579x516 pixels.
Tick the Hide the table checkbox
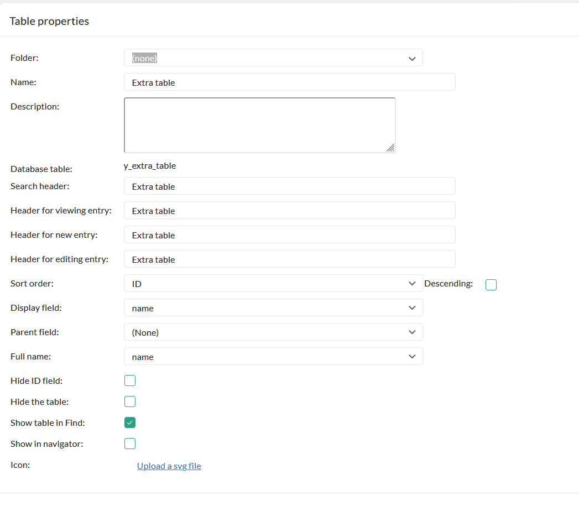click(x=130, y=402)
